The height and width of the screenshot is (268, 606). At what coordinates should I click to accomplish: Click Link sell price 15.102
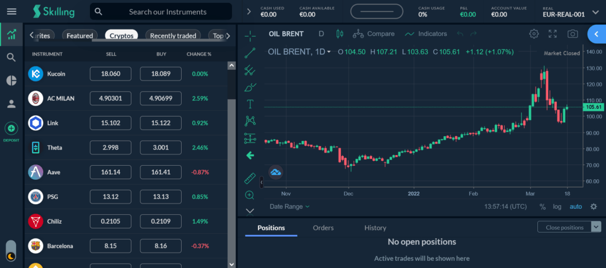tap(111, 123)
